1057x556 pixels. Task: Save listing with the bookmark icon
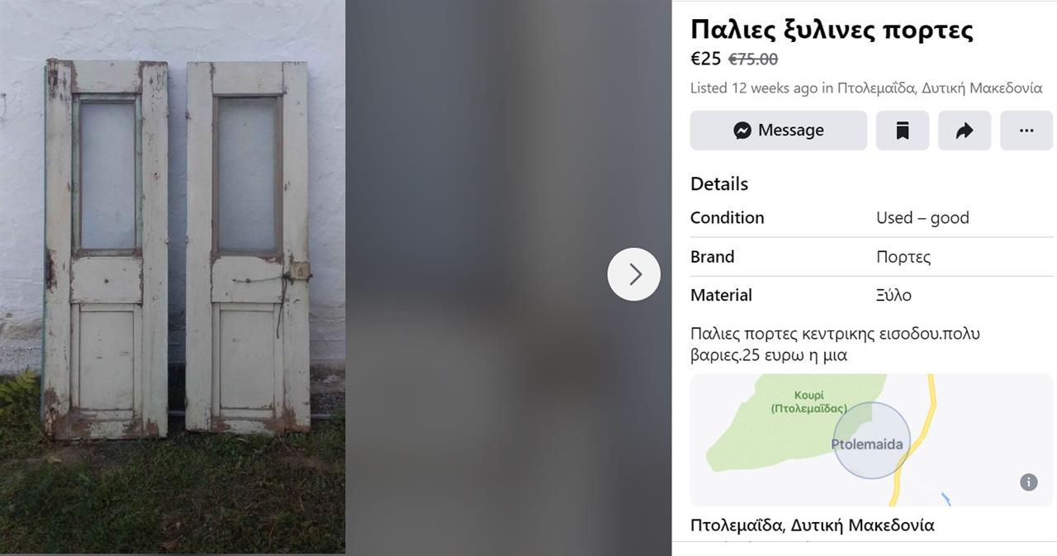pyautogui.click(x=903, y=131)
